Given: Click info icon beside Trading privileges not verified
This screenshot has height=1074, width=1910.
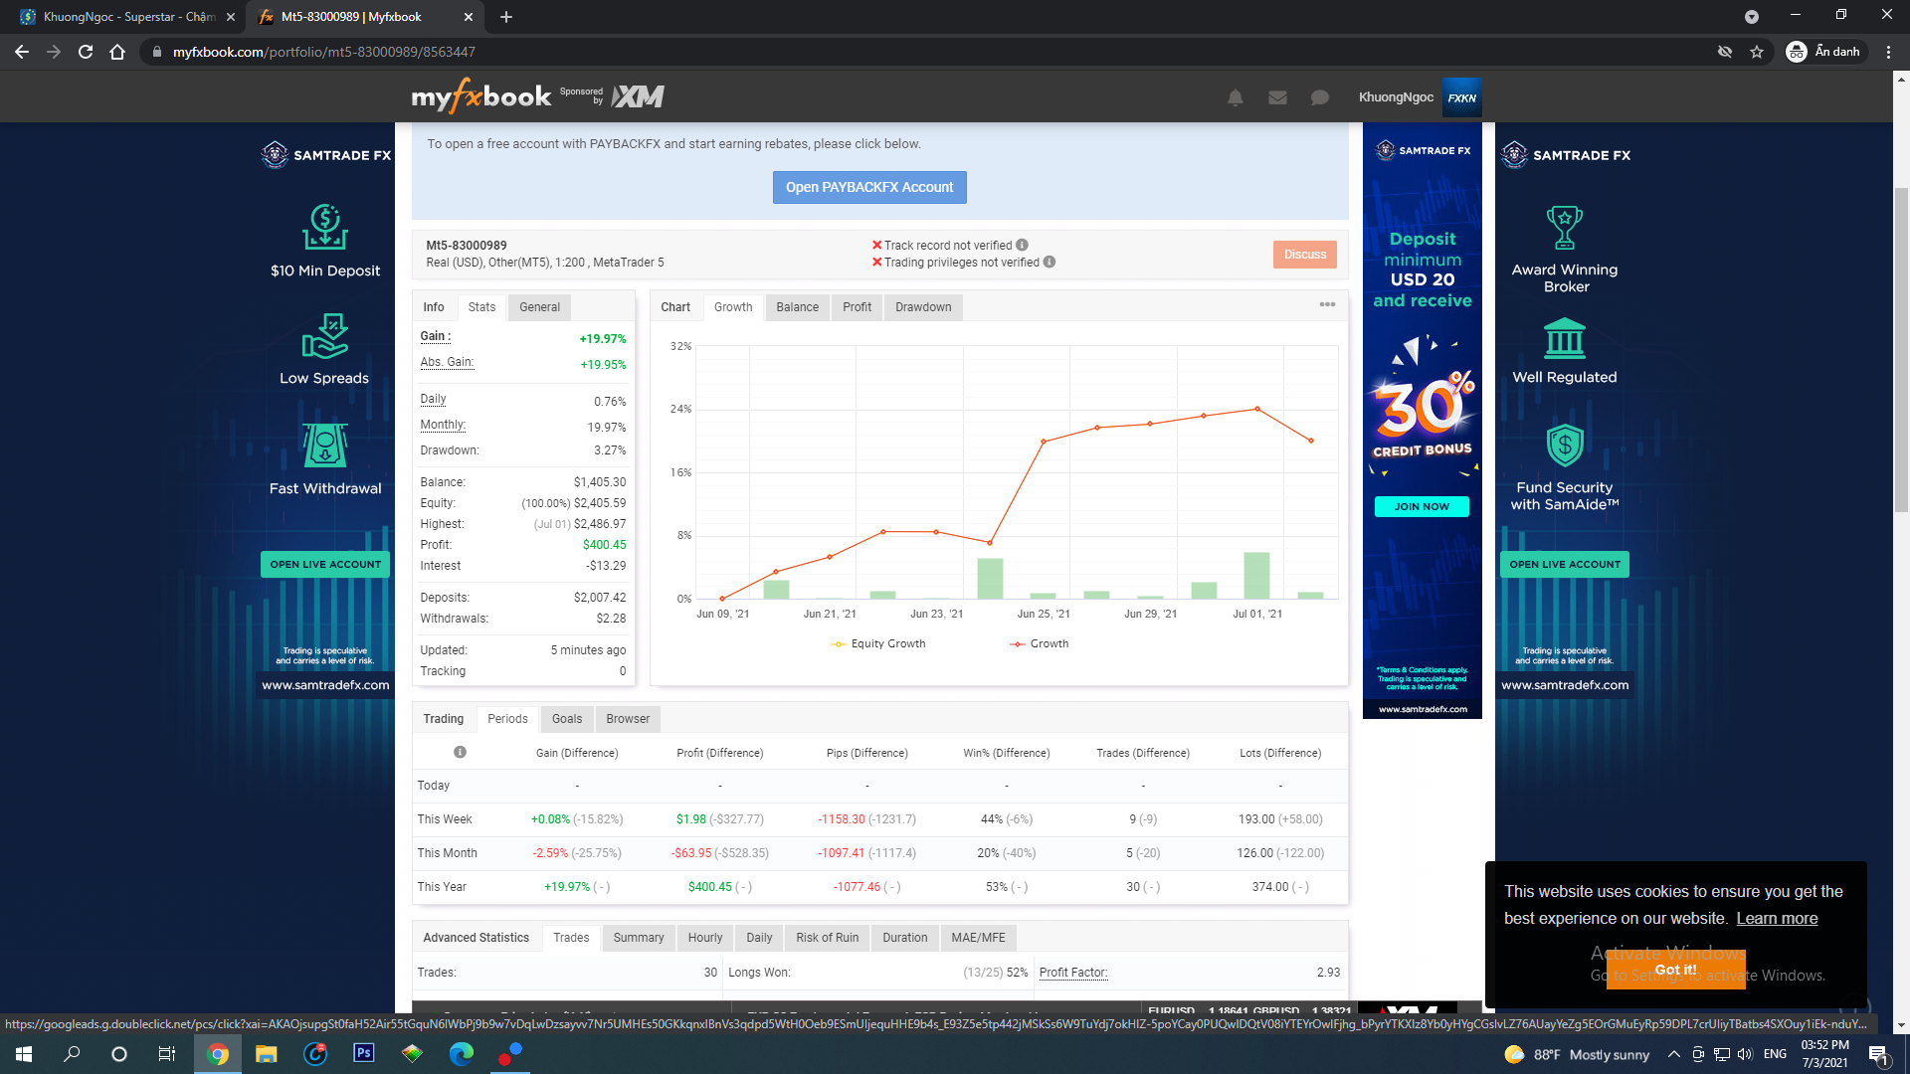Looking at the screenshot, I should coord(1050,263).
